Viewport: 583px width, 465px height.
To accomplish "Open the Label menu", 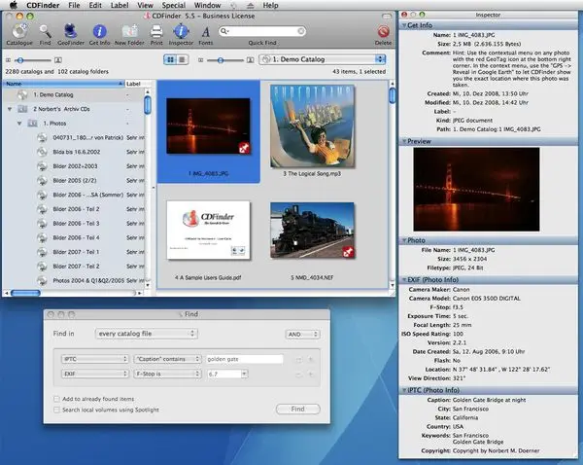I will [120, 5].
